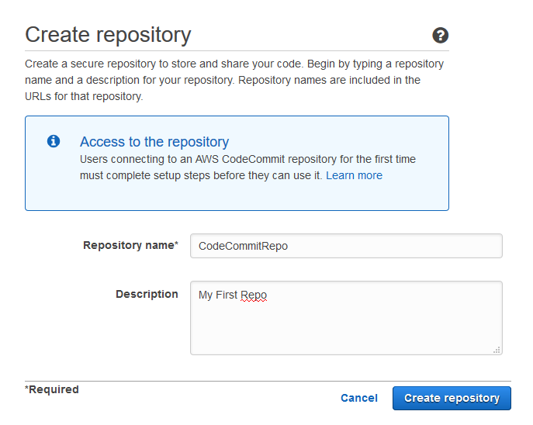Viewport: 533px width, 425px height.
Task: Cancel repository creation
Action: tap(359, 398)
